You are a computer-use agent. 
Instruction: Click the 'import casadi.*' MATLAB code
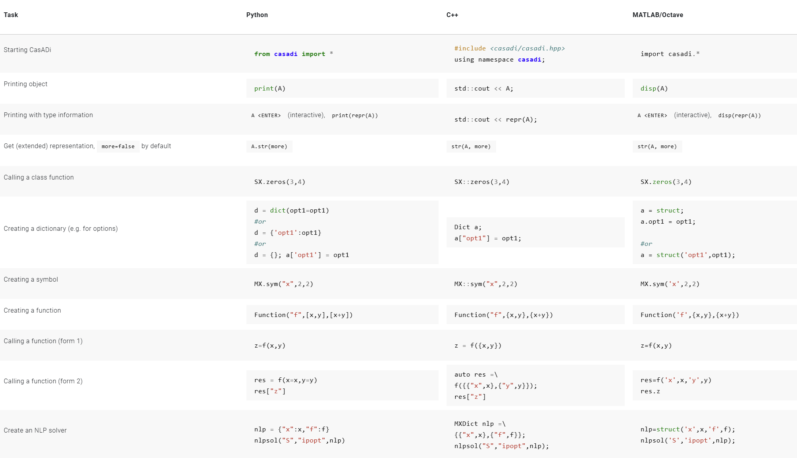(x=670, y=54)
